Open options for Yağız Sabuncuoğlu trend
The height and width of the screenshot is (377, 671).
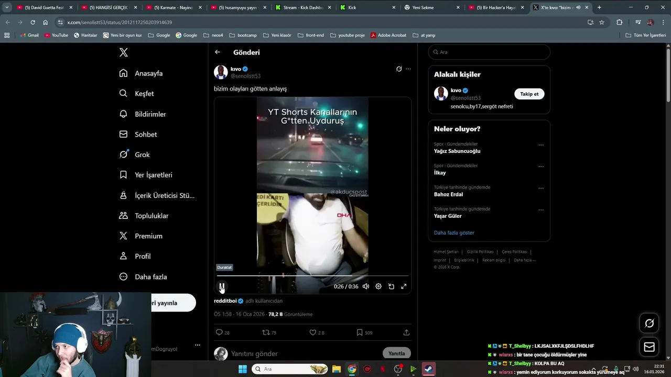pyautogui.click(x=541, y=145)
